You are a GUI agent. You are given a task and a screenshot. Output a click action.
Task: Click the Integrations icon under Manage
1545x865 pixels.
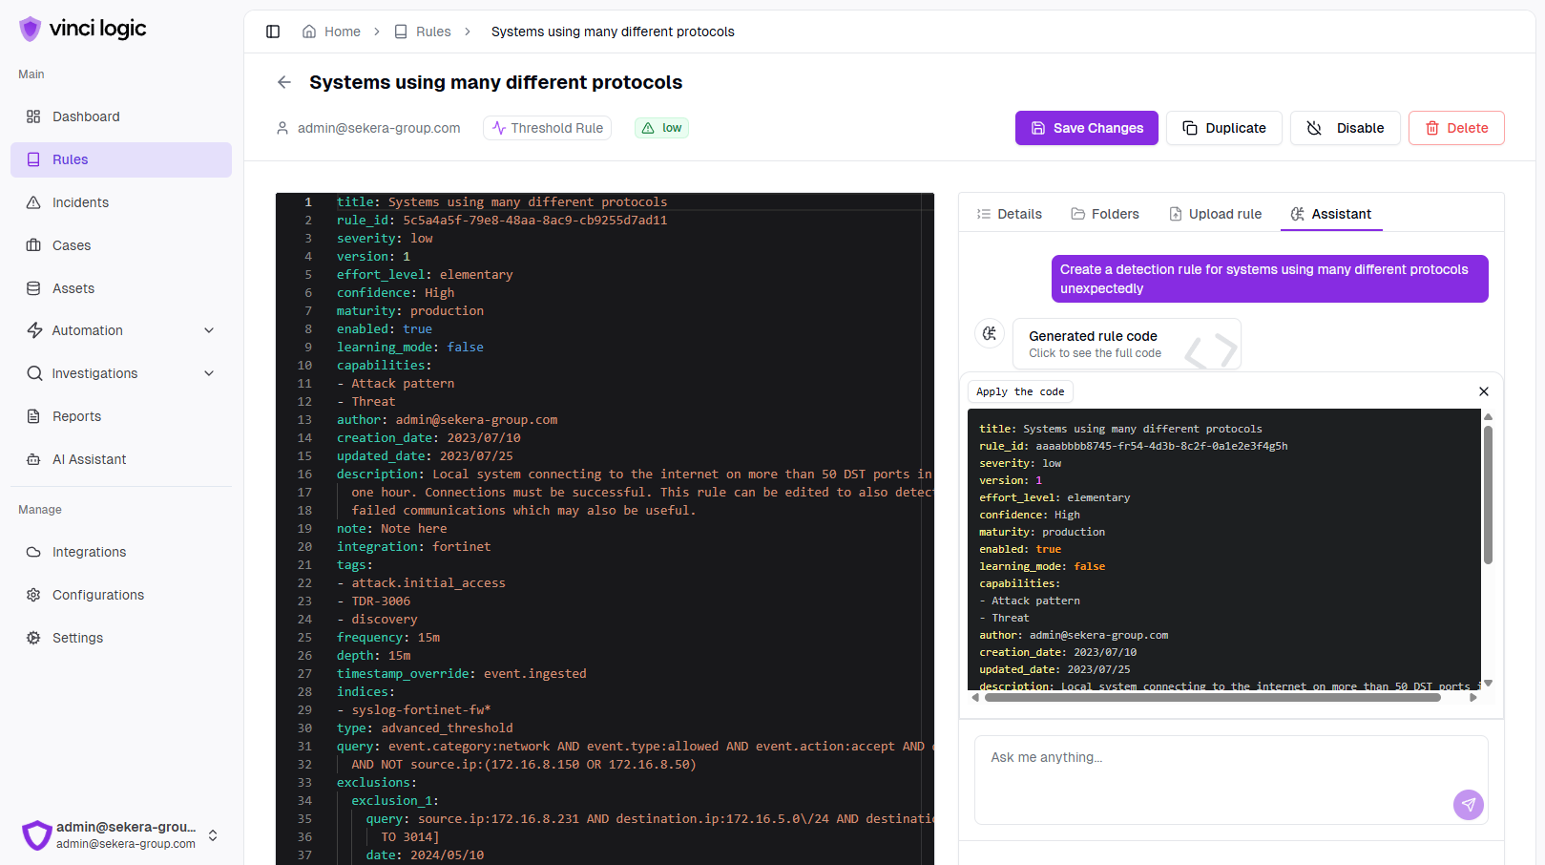coord(34,552)
